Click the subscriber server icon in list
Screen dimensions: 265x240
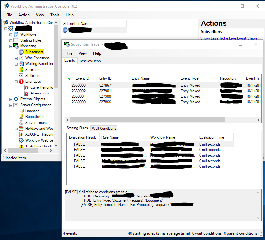pyautogui.click(x=66, y=30)
